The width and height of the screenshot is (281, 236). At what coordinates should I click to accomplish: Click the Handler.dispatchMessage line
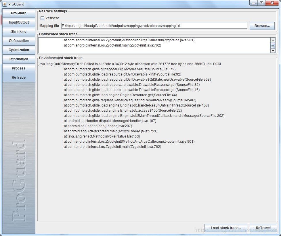[x=110, y=121]
